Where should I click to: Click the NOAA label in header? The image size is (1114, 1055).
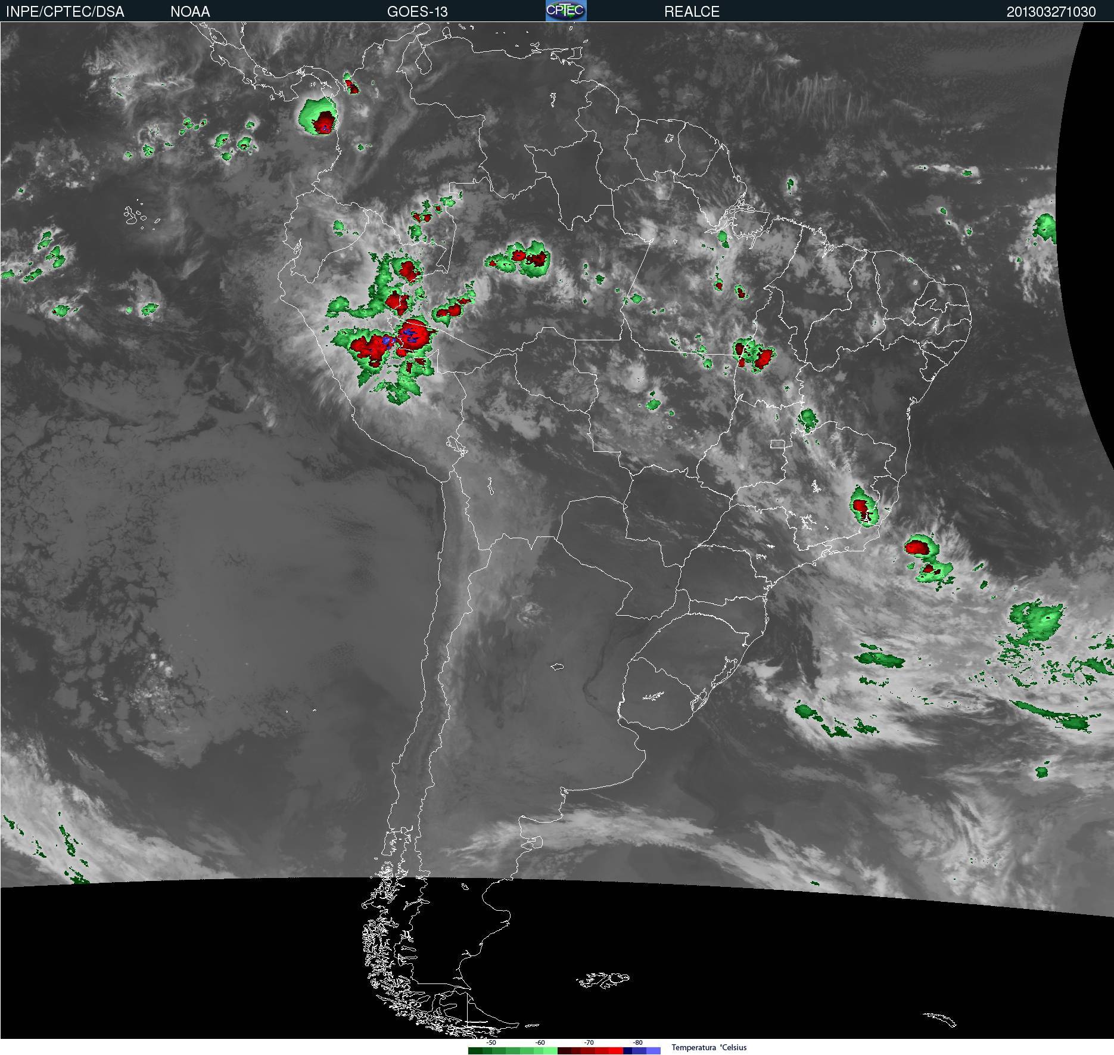[190, 11]
